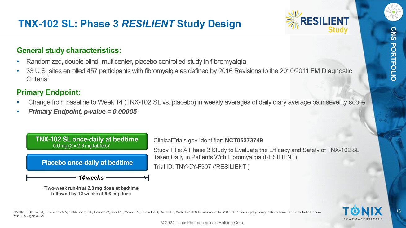406x228 pixels.
Task: Click the 'Study Title: A Phase 3 Study' text
Action: [x=256, y=154]
